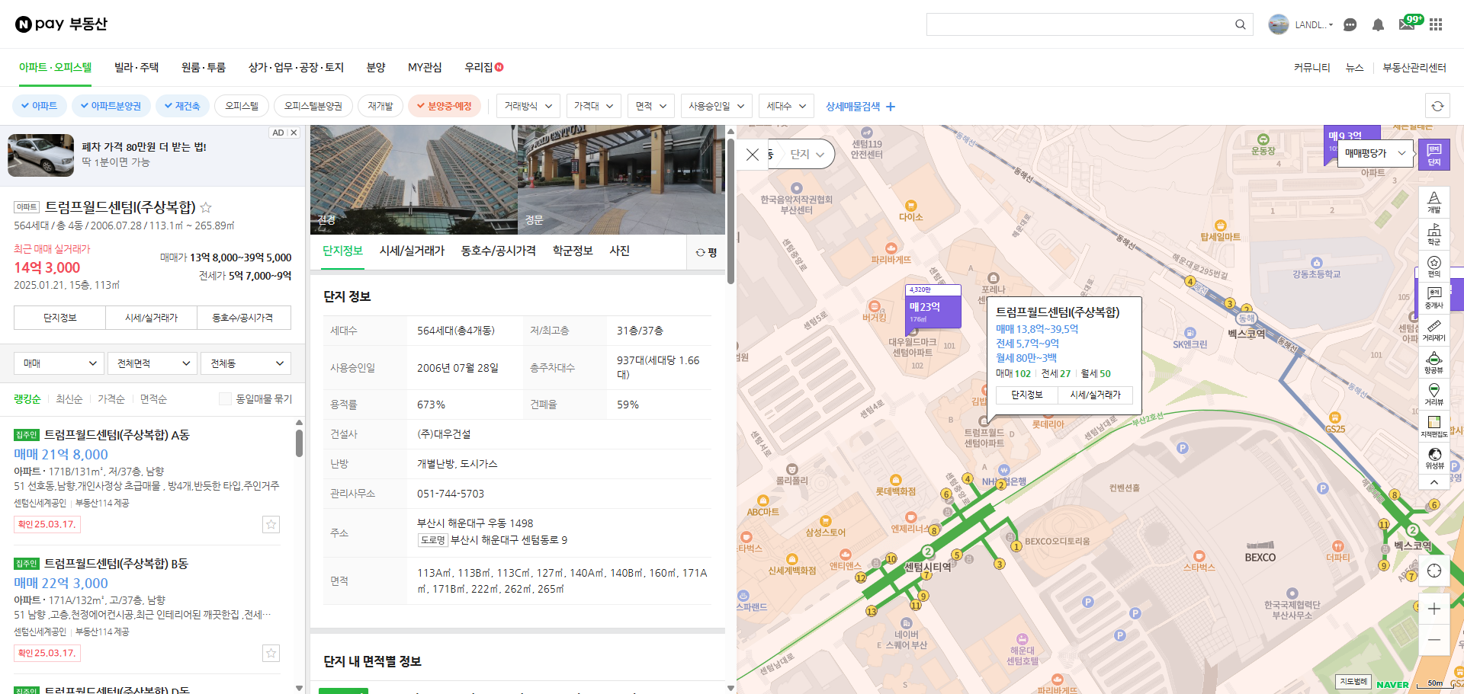The width and height of the screenshot is (1464, 694).
Task: Open the 거래방식 dropdown
Action: pos(528,106)
